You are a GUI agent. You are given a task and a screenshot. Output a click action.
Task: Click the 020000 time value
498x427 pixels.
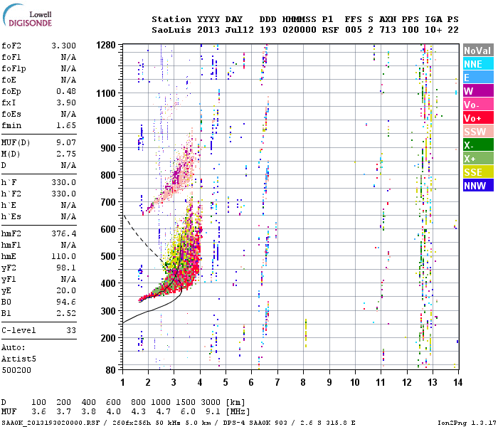pos(300,30)
